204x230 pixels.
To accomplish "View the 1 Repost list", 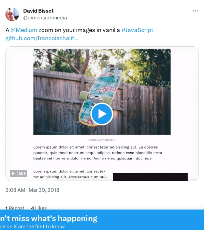I will [15, 208].
